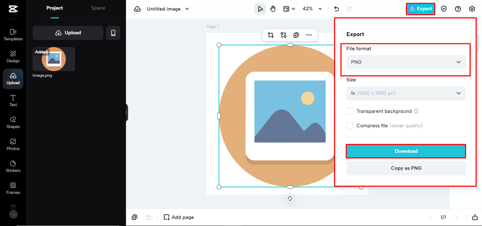This screenshot has height=226, width=482.
Task: Click the Export button
Action: (421, 9)
